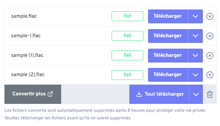This screenshot has width=220, height=126.
Task: Click the trash icon to delete all files
Action: (210, 94)
